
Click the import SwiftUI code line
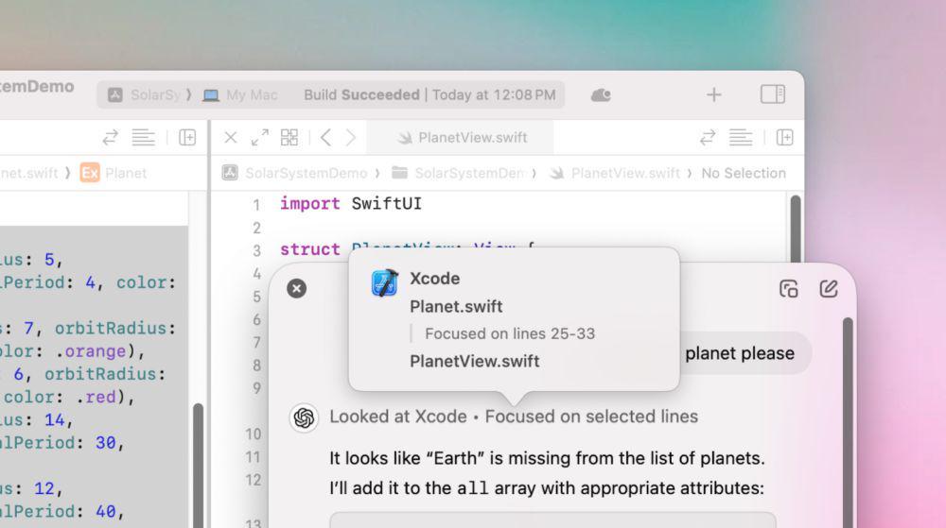pos(351,203)
